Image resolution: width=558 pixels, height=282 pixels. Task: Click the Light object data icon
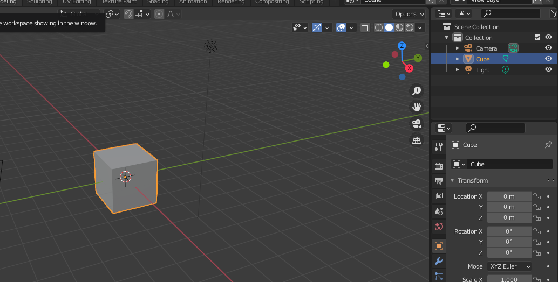pos(505,70)
